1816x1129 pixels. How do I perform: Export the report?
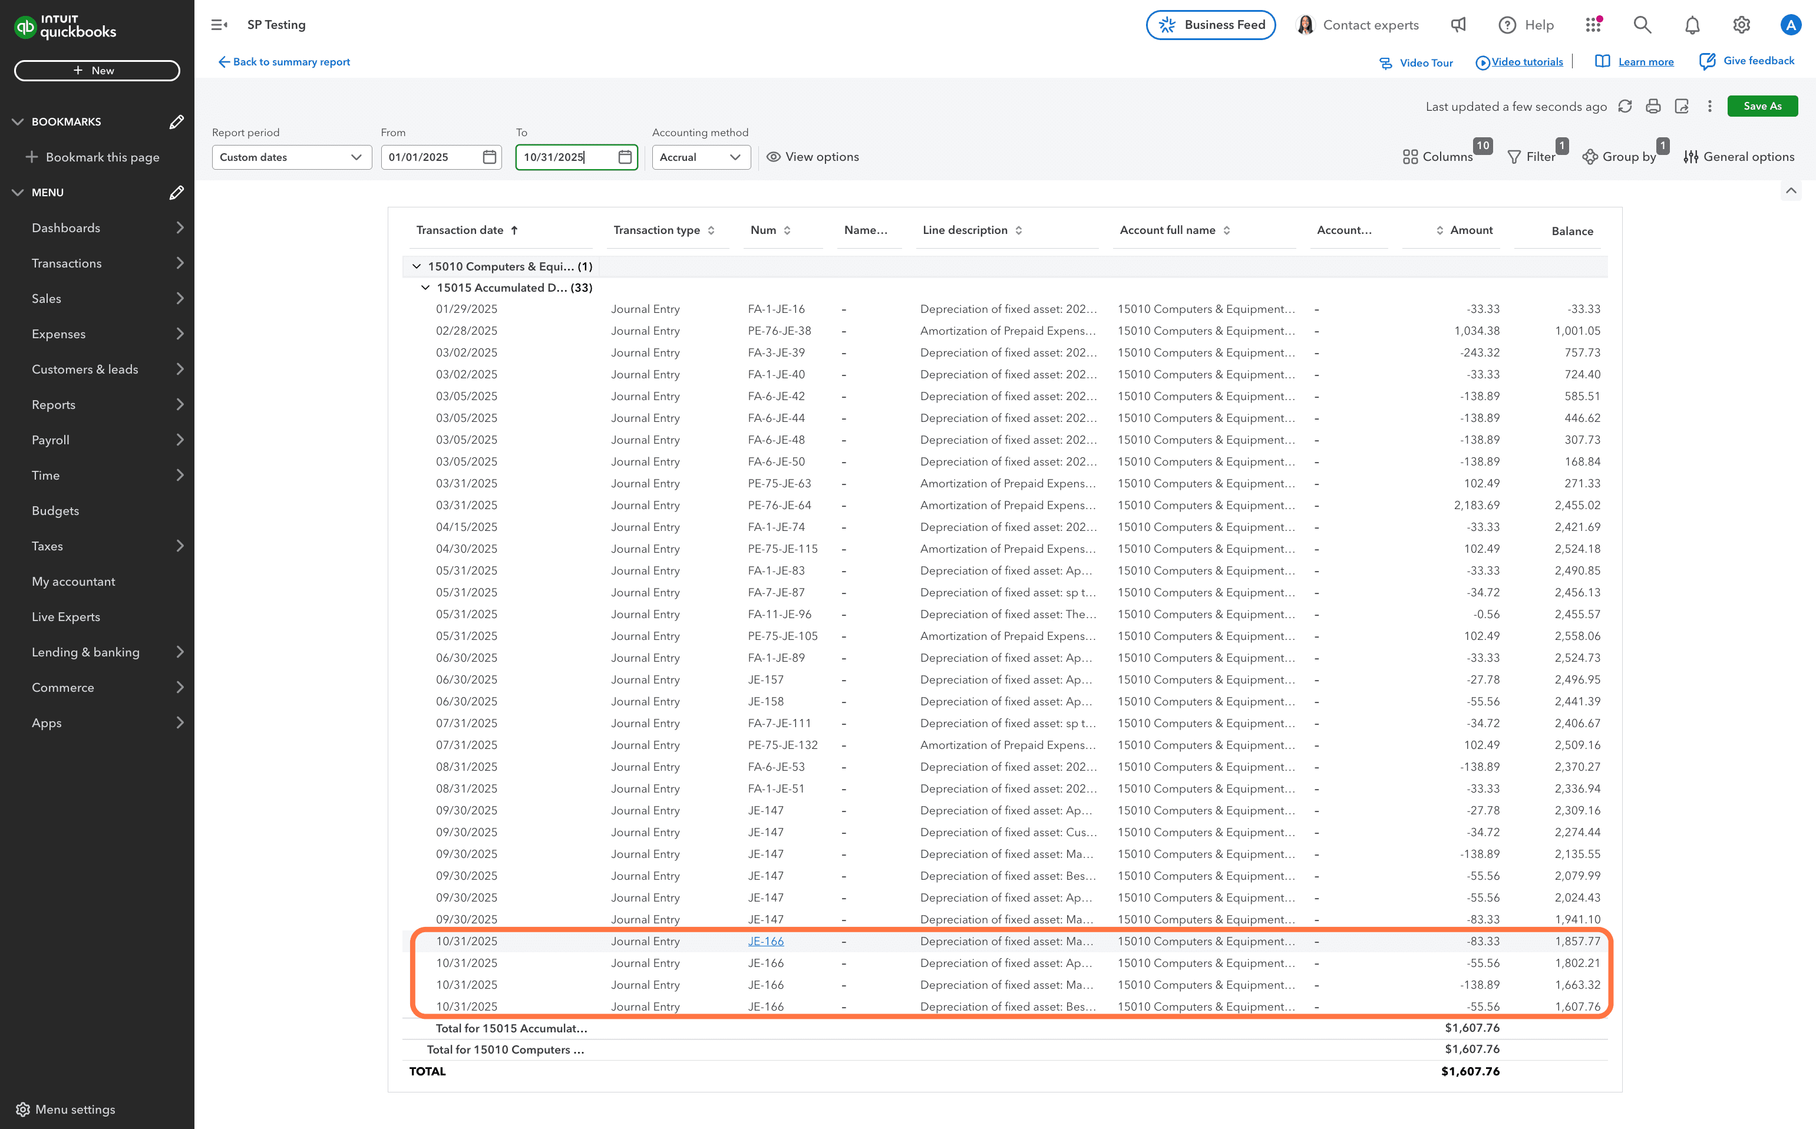click(1682, 106)
